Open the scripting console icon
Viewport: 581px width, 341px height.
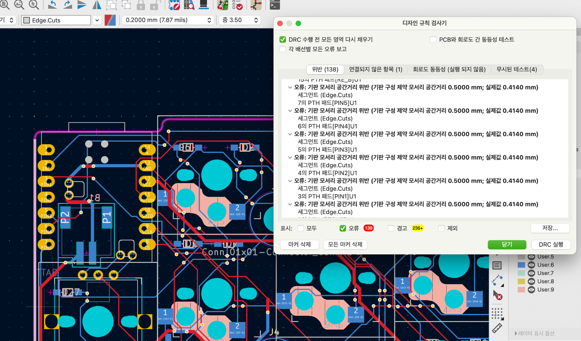tap(275, 5)
